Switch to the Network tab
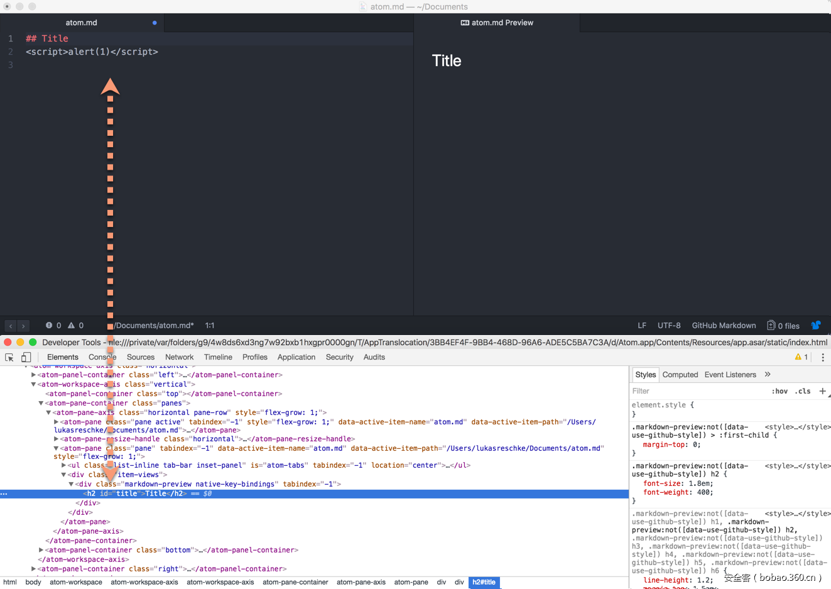The width and height of the screenshot is (831, 589). click(x=179, y=357)
